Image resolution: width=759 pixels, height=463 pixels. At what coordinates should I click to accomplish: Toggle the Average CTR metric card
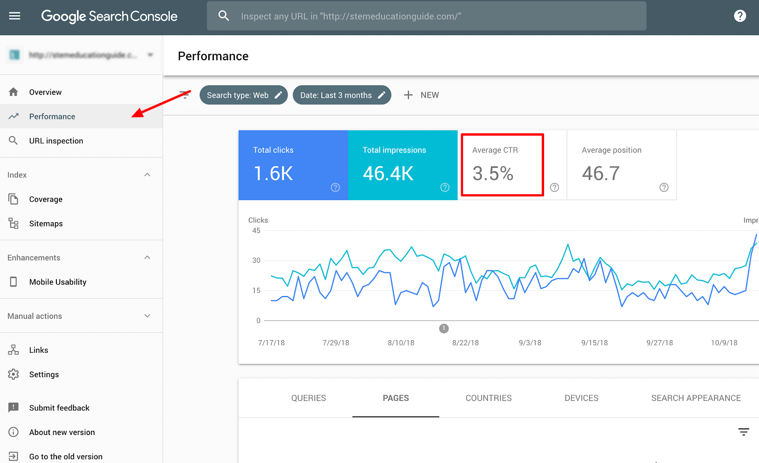coord(512,165)
